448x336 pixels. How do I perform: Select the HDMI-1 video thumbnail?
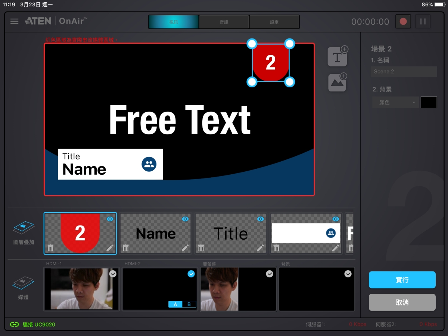coord(81,289)
